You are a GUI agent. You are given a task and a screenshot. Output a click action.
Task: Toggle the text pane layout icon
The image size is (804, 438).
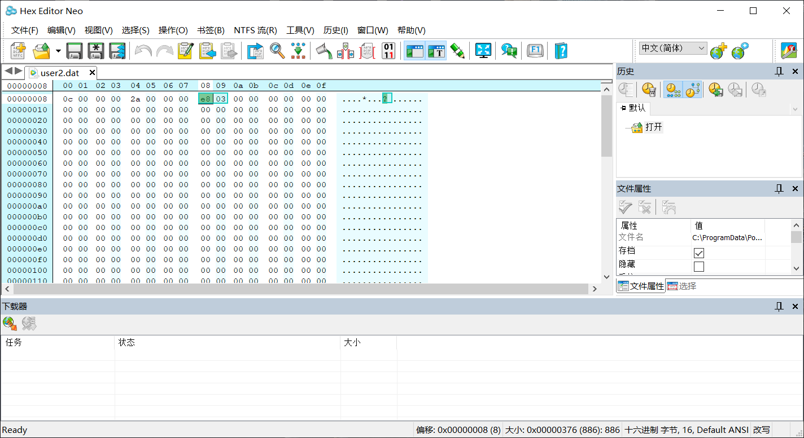(x=436, y=51)
